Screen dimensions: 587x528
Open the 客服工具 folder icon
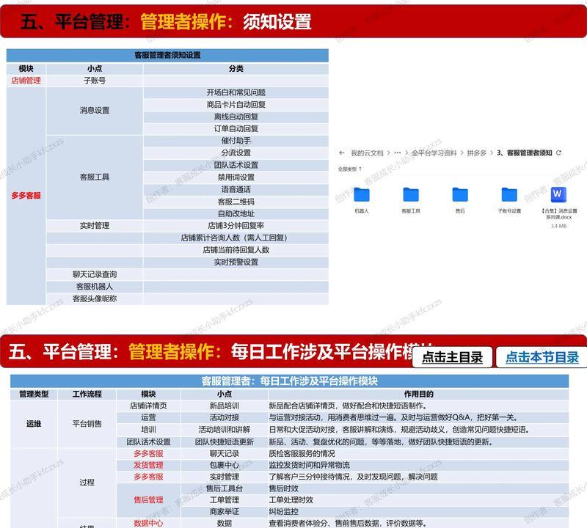[x=411, y=194]
